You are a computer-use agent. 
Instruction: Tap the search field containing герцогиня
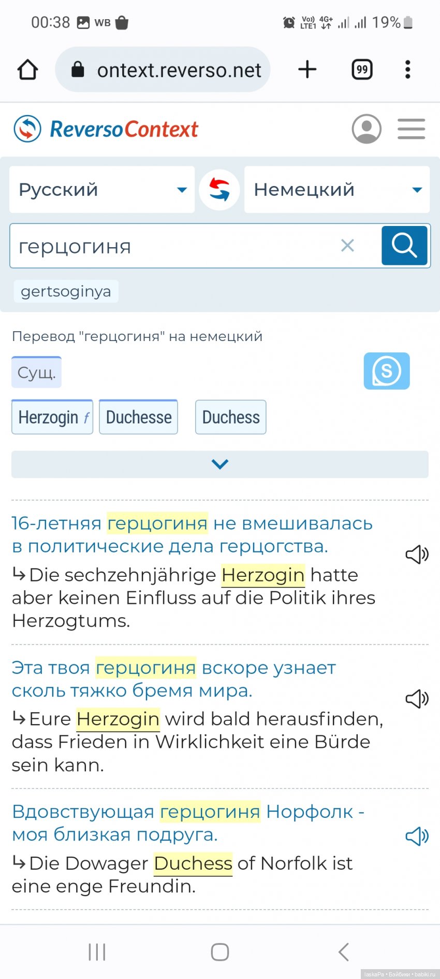171,246
